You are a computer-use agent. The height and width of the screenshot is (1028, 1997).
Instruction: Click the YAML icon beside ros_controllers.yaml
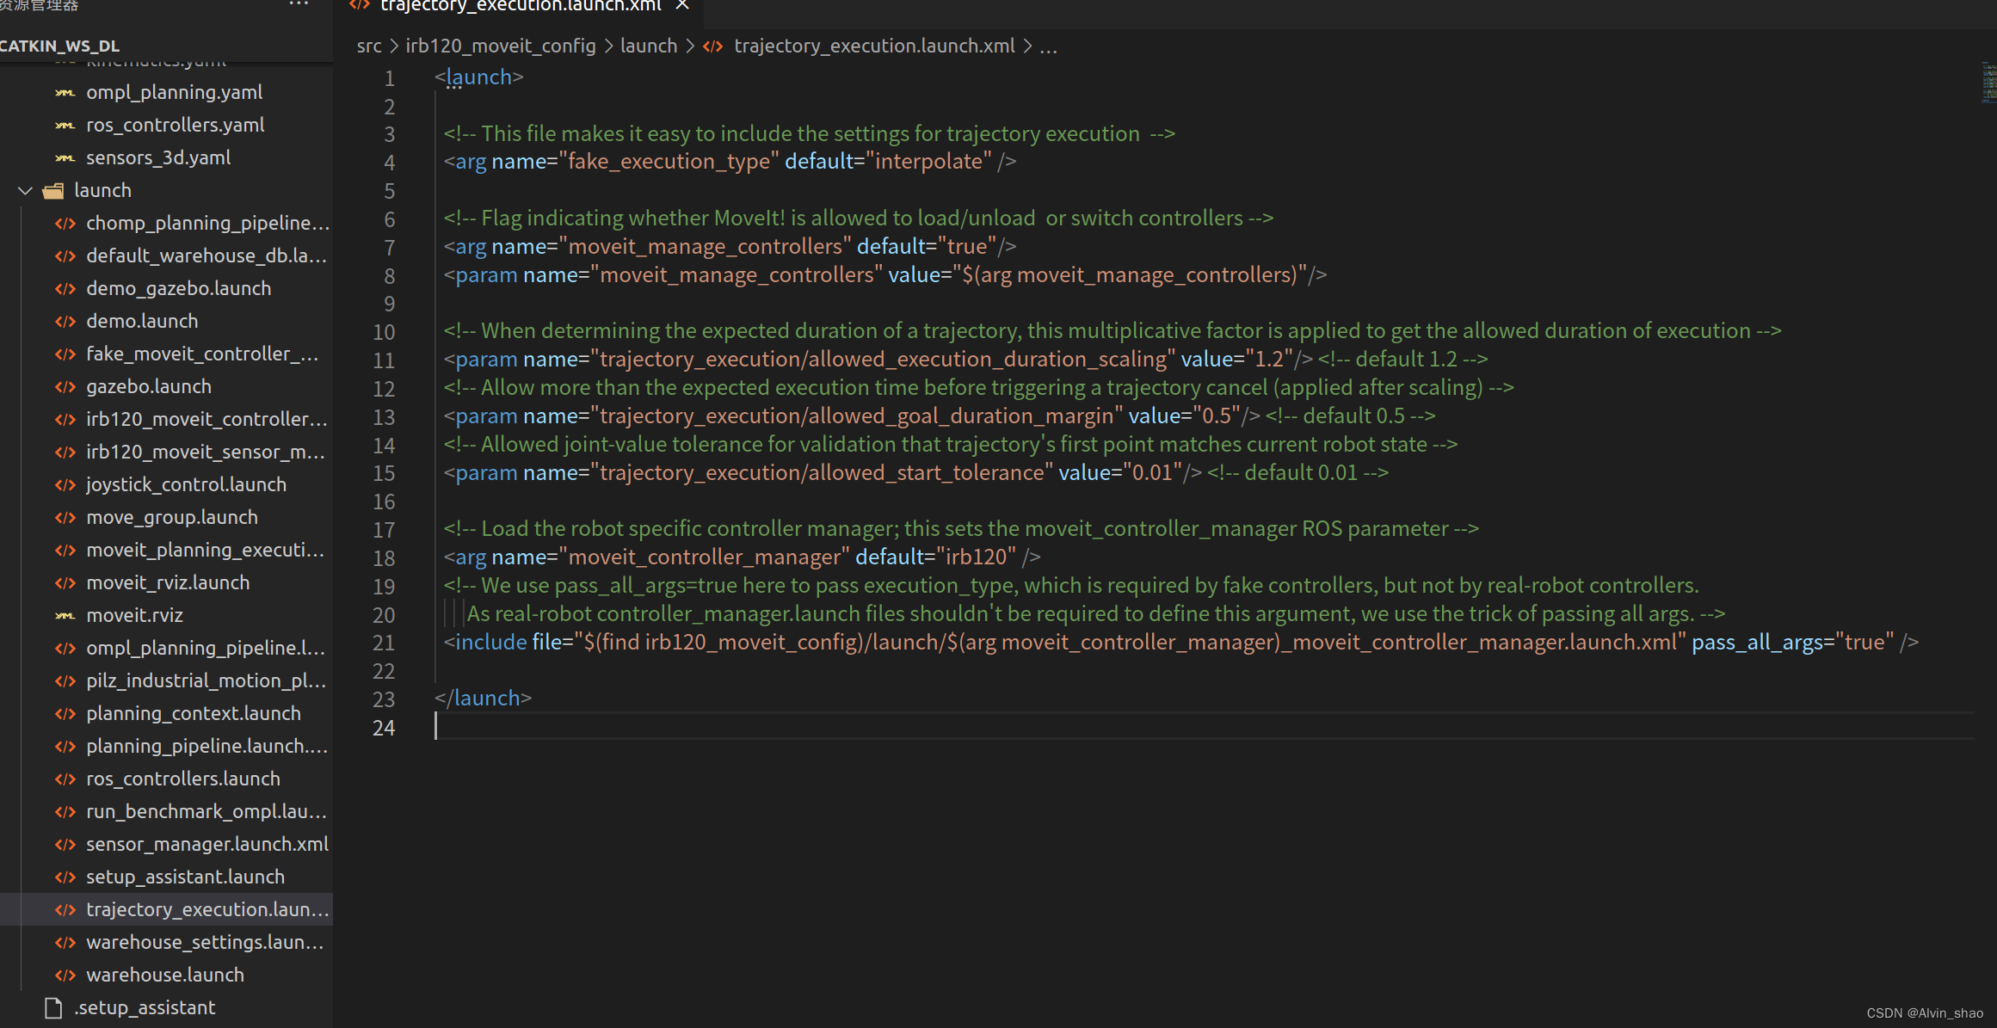pyautogui.click(x=64, y=125)
